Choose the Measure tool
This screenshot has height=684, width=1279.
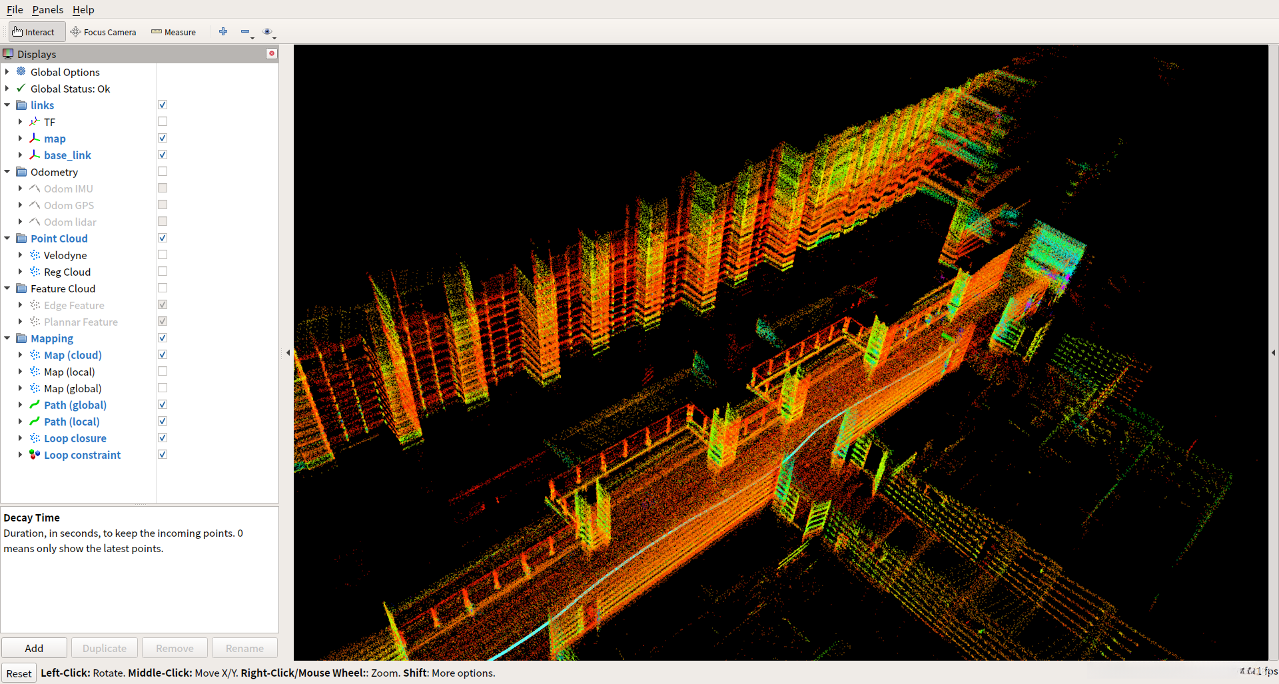pyautogui.click(x=173, y=32)
